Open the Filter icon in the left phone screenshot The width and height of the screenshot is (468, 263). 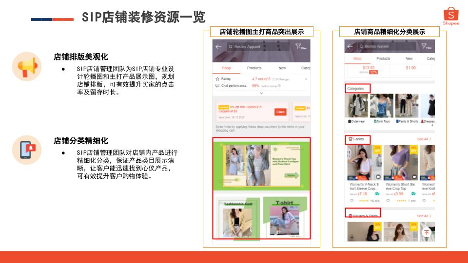301,47
